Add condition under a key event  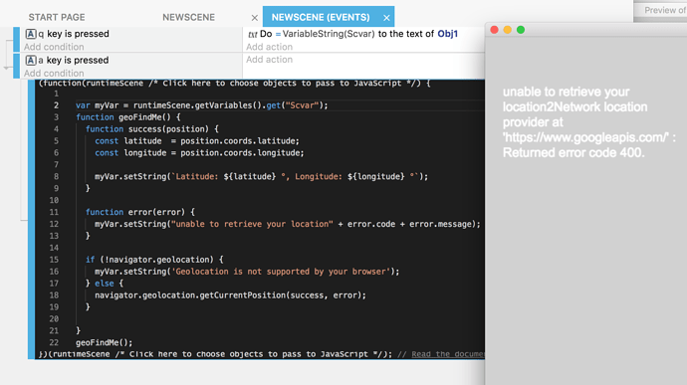[54, 74]
